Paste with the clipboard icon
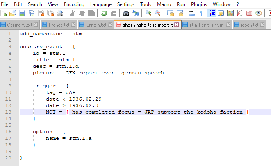This screenshot has height=166, width=271. tap(91, 13)
